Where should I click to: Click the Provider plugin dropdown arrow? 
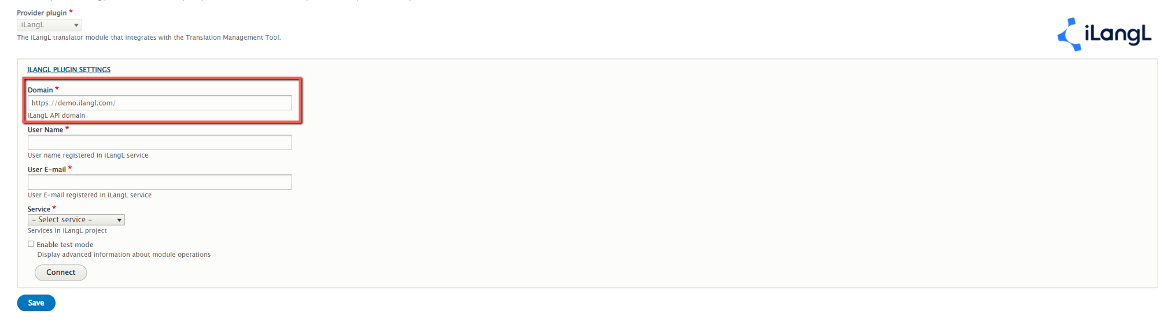[x=76, y=25]
